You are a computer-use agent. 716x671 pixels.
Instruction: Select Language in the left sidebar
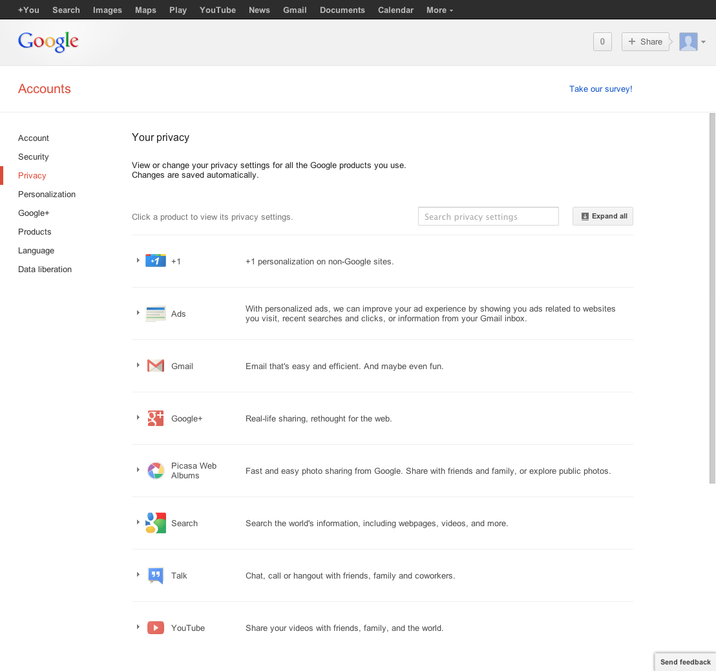coord(36,250)
